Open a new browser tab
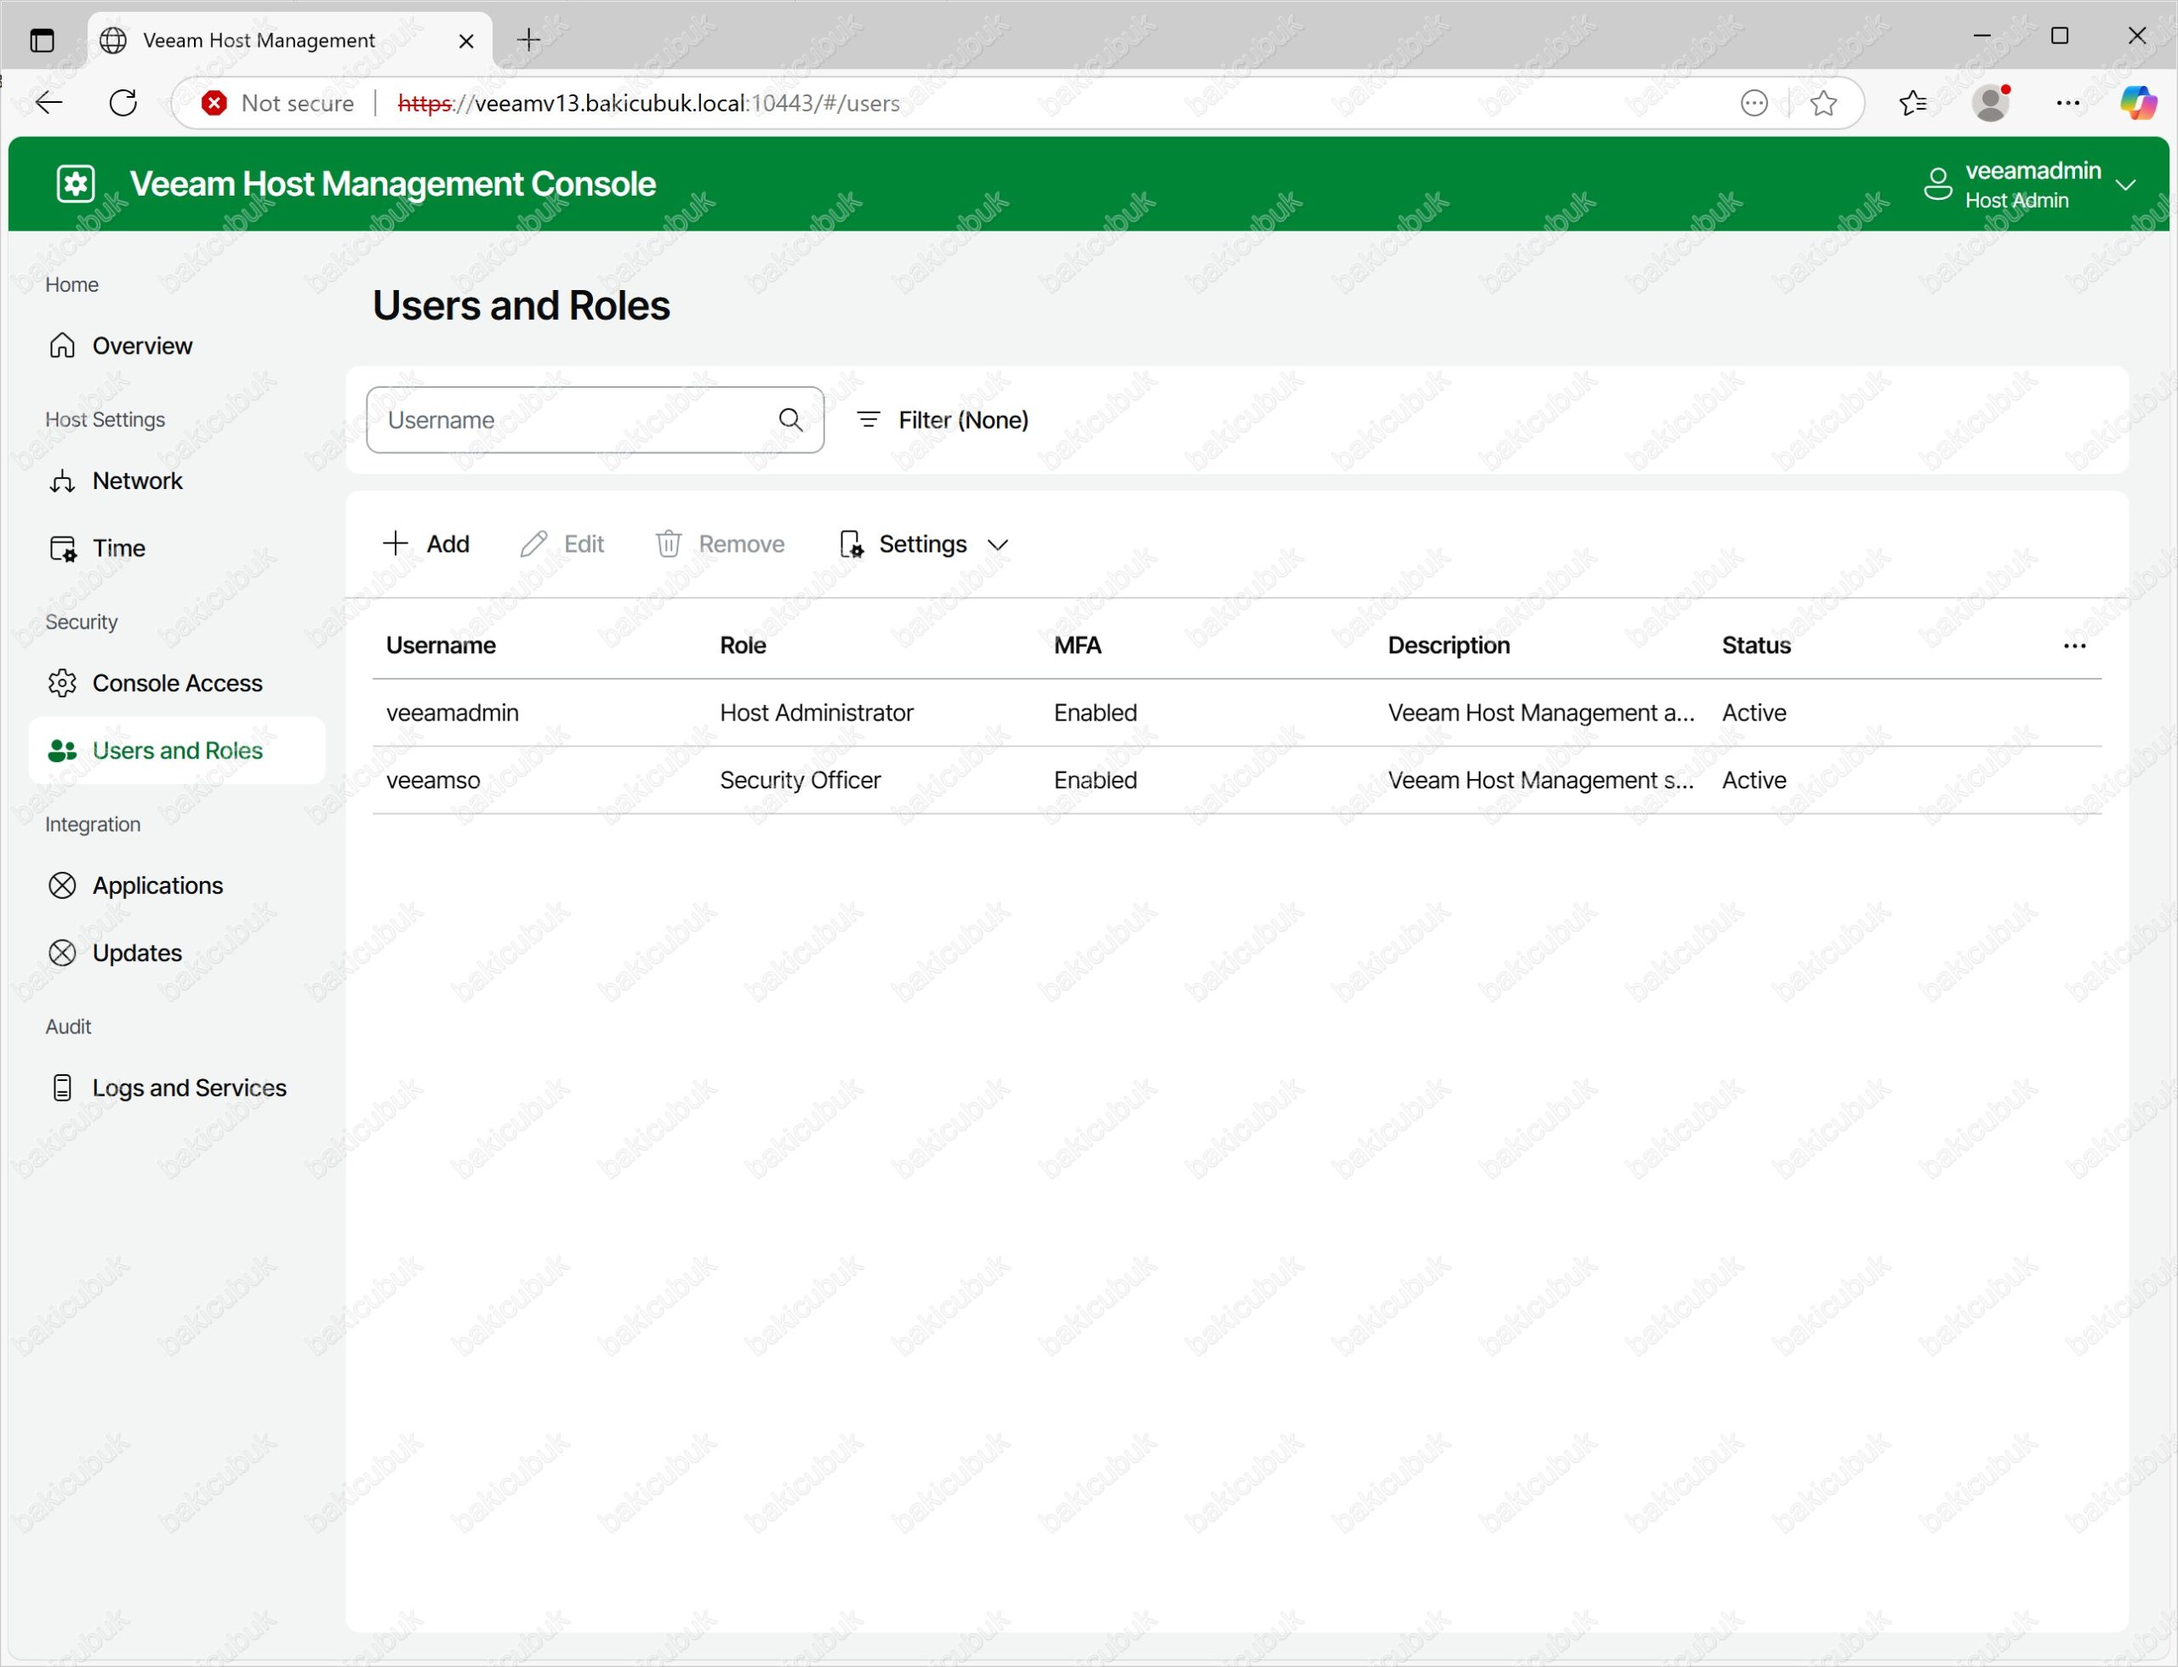2178x1667 pixels. (529, 40)
